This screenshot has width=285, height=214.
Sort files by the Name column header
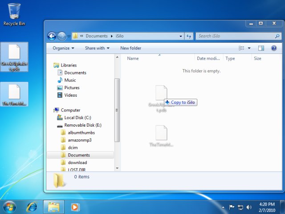click(133, 58)
